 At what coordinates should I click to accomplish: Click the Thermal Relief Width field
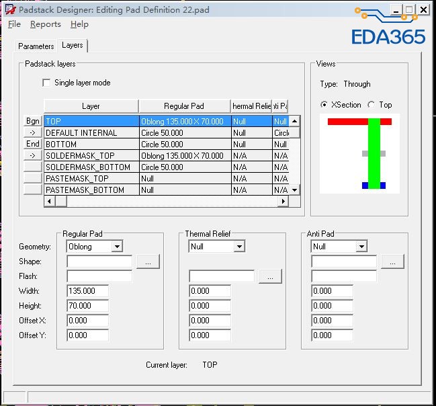(x=210, y=291)
